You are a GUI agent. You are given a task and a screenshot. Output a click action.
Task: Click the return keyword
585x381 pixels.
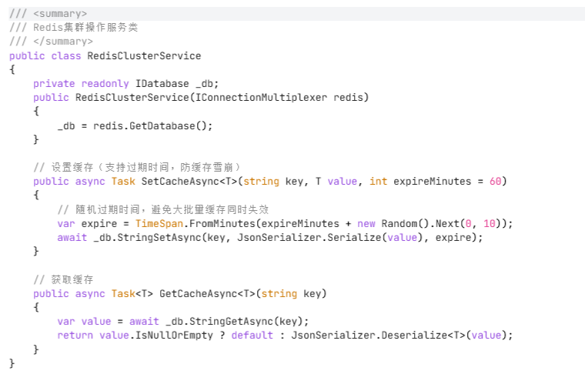tap(75, 336)
